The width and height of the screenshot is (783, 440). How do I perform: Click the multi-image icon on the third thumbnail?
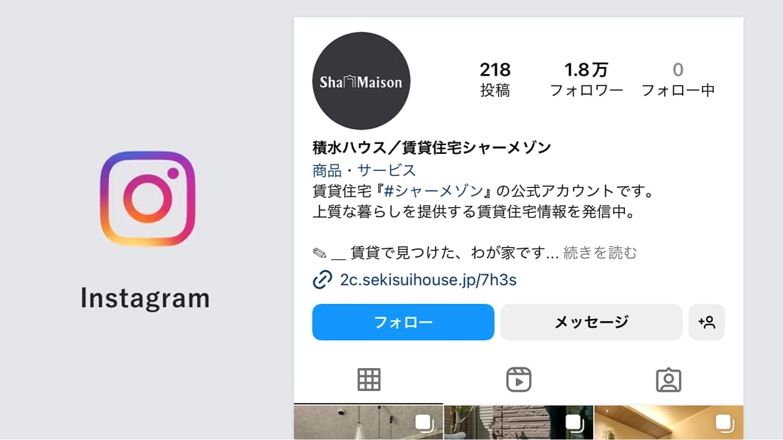coord(725,423)
